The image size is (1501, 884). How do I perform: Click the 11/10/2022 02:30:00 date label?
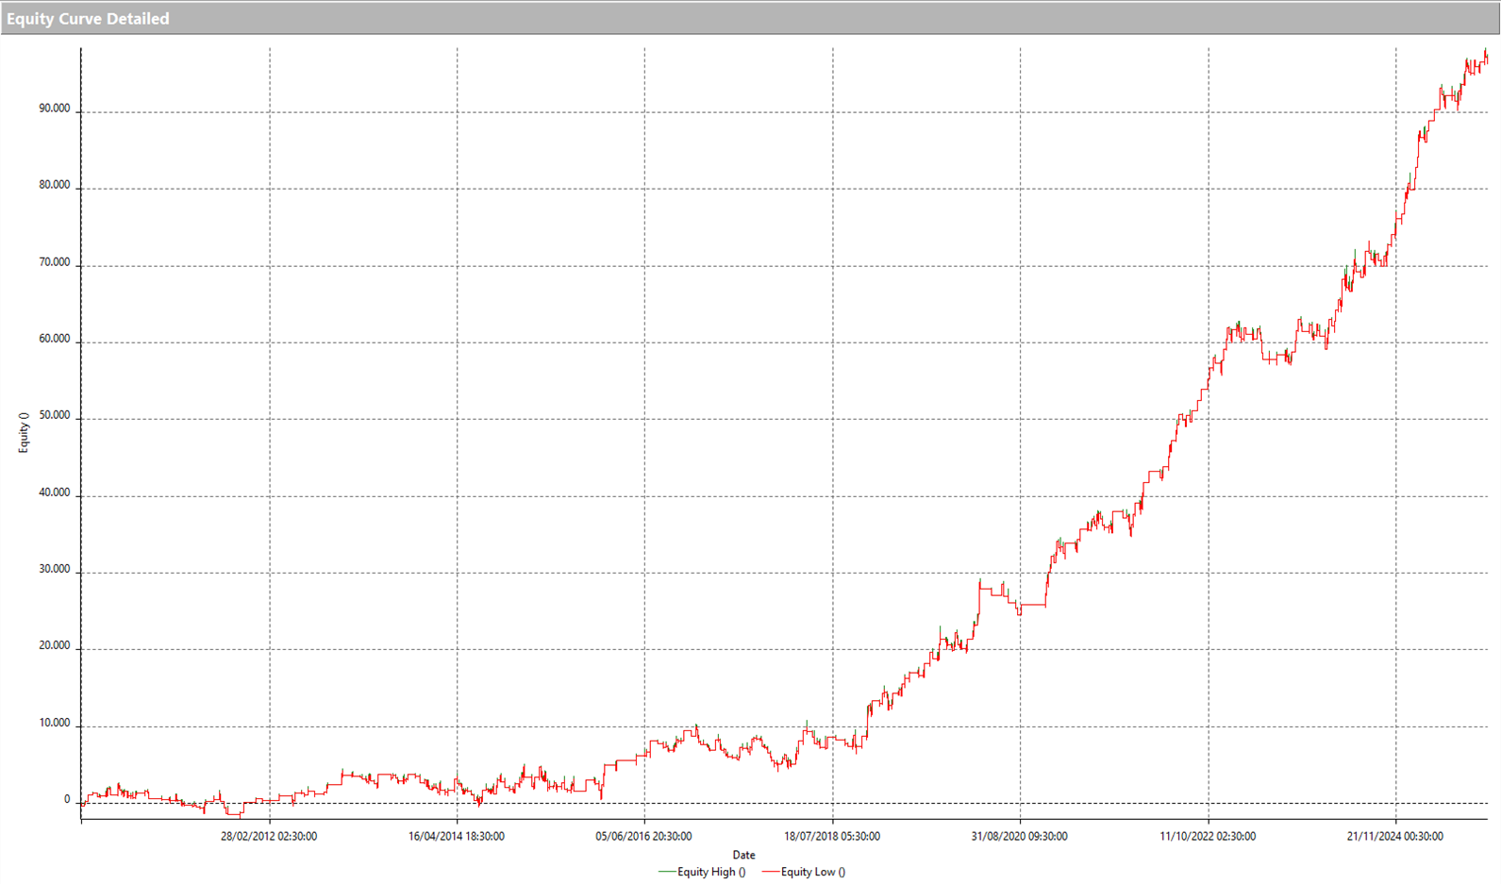point(1208,836)
